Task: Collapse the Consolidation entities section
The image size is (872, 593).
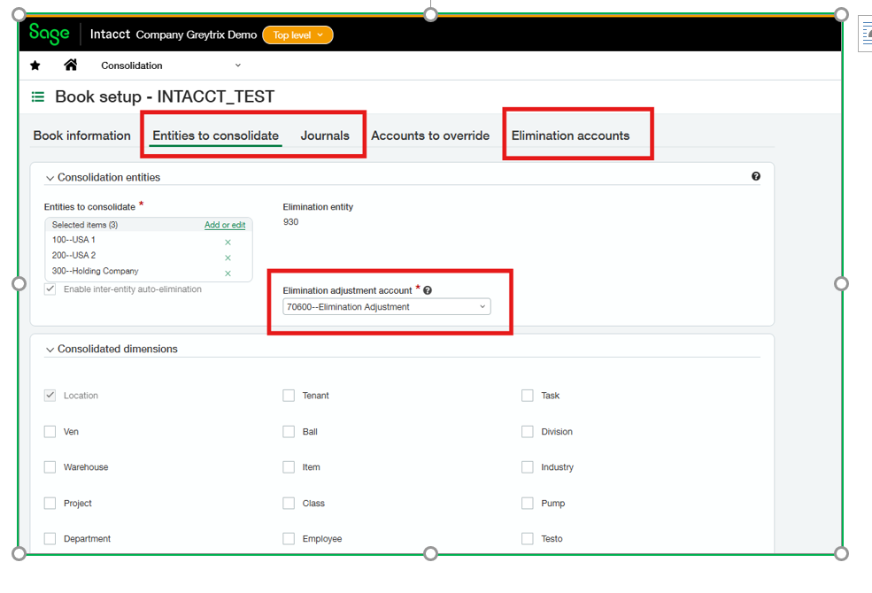Action: coord(50,178)
